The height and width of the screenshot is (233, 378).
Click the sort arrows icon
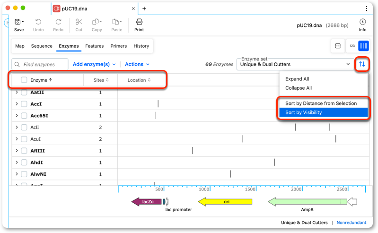pyautogui.click(x=362, y=64)
